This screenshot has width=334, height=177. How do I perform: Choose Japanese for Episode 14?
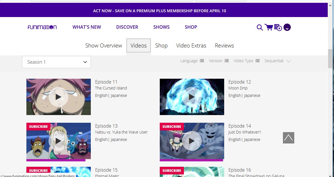(252, 139)
